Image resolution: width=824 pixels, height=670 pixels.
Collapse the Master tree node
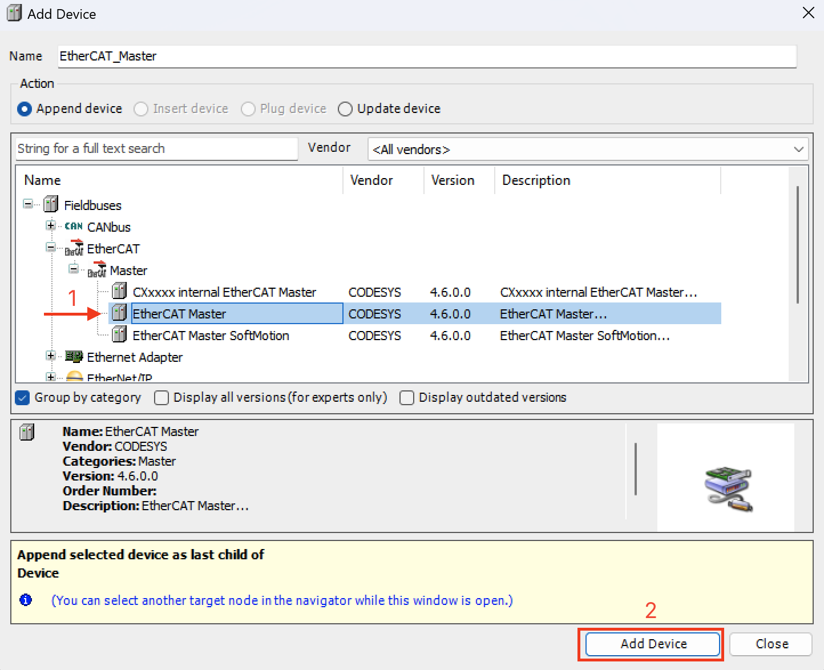coord(74,269)
